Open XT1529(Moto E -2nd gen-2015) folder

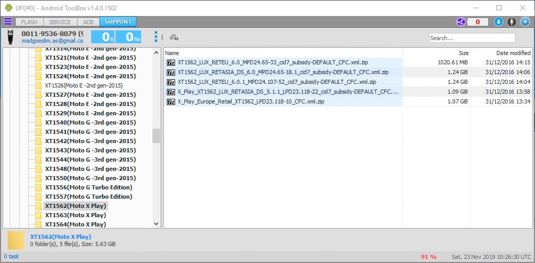(90, 113)
